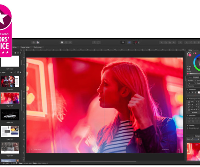Toggle the first underline decoration button
Screen dimensions: 200x167
pyautogui.click(x=189, y=93)
